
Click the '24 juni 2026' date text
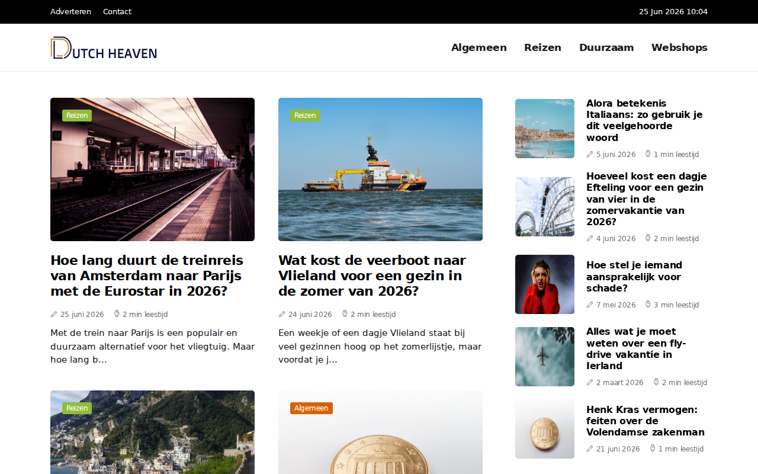point(310,315)
